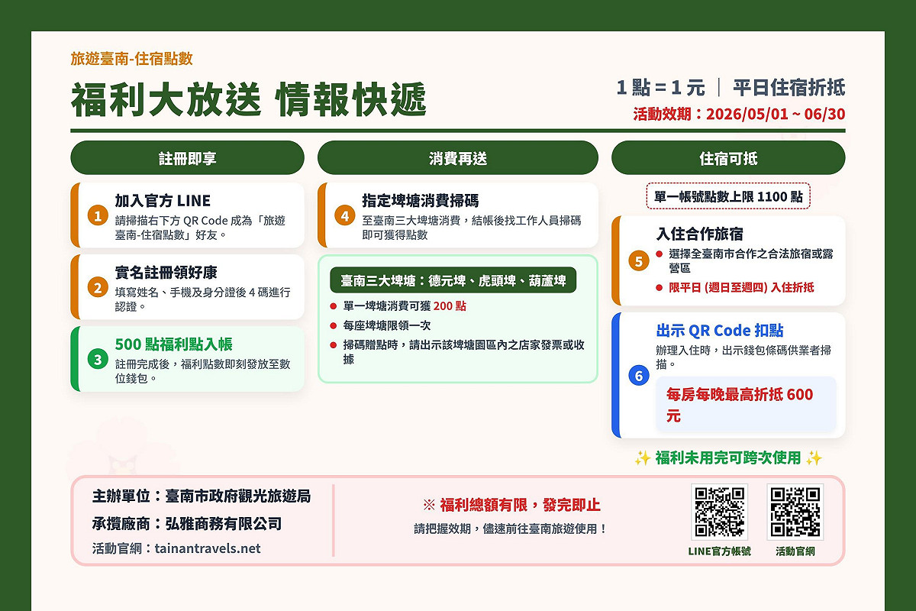
Task: Click the 活動官網 QR code
Action: point(795,512)
